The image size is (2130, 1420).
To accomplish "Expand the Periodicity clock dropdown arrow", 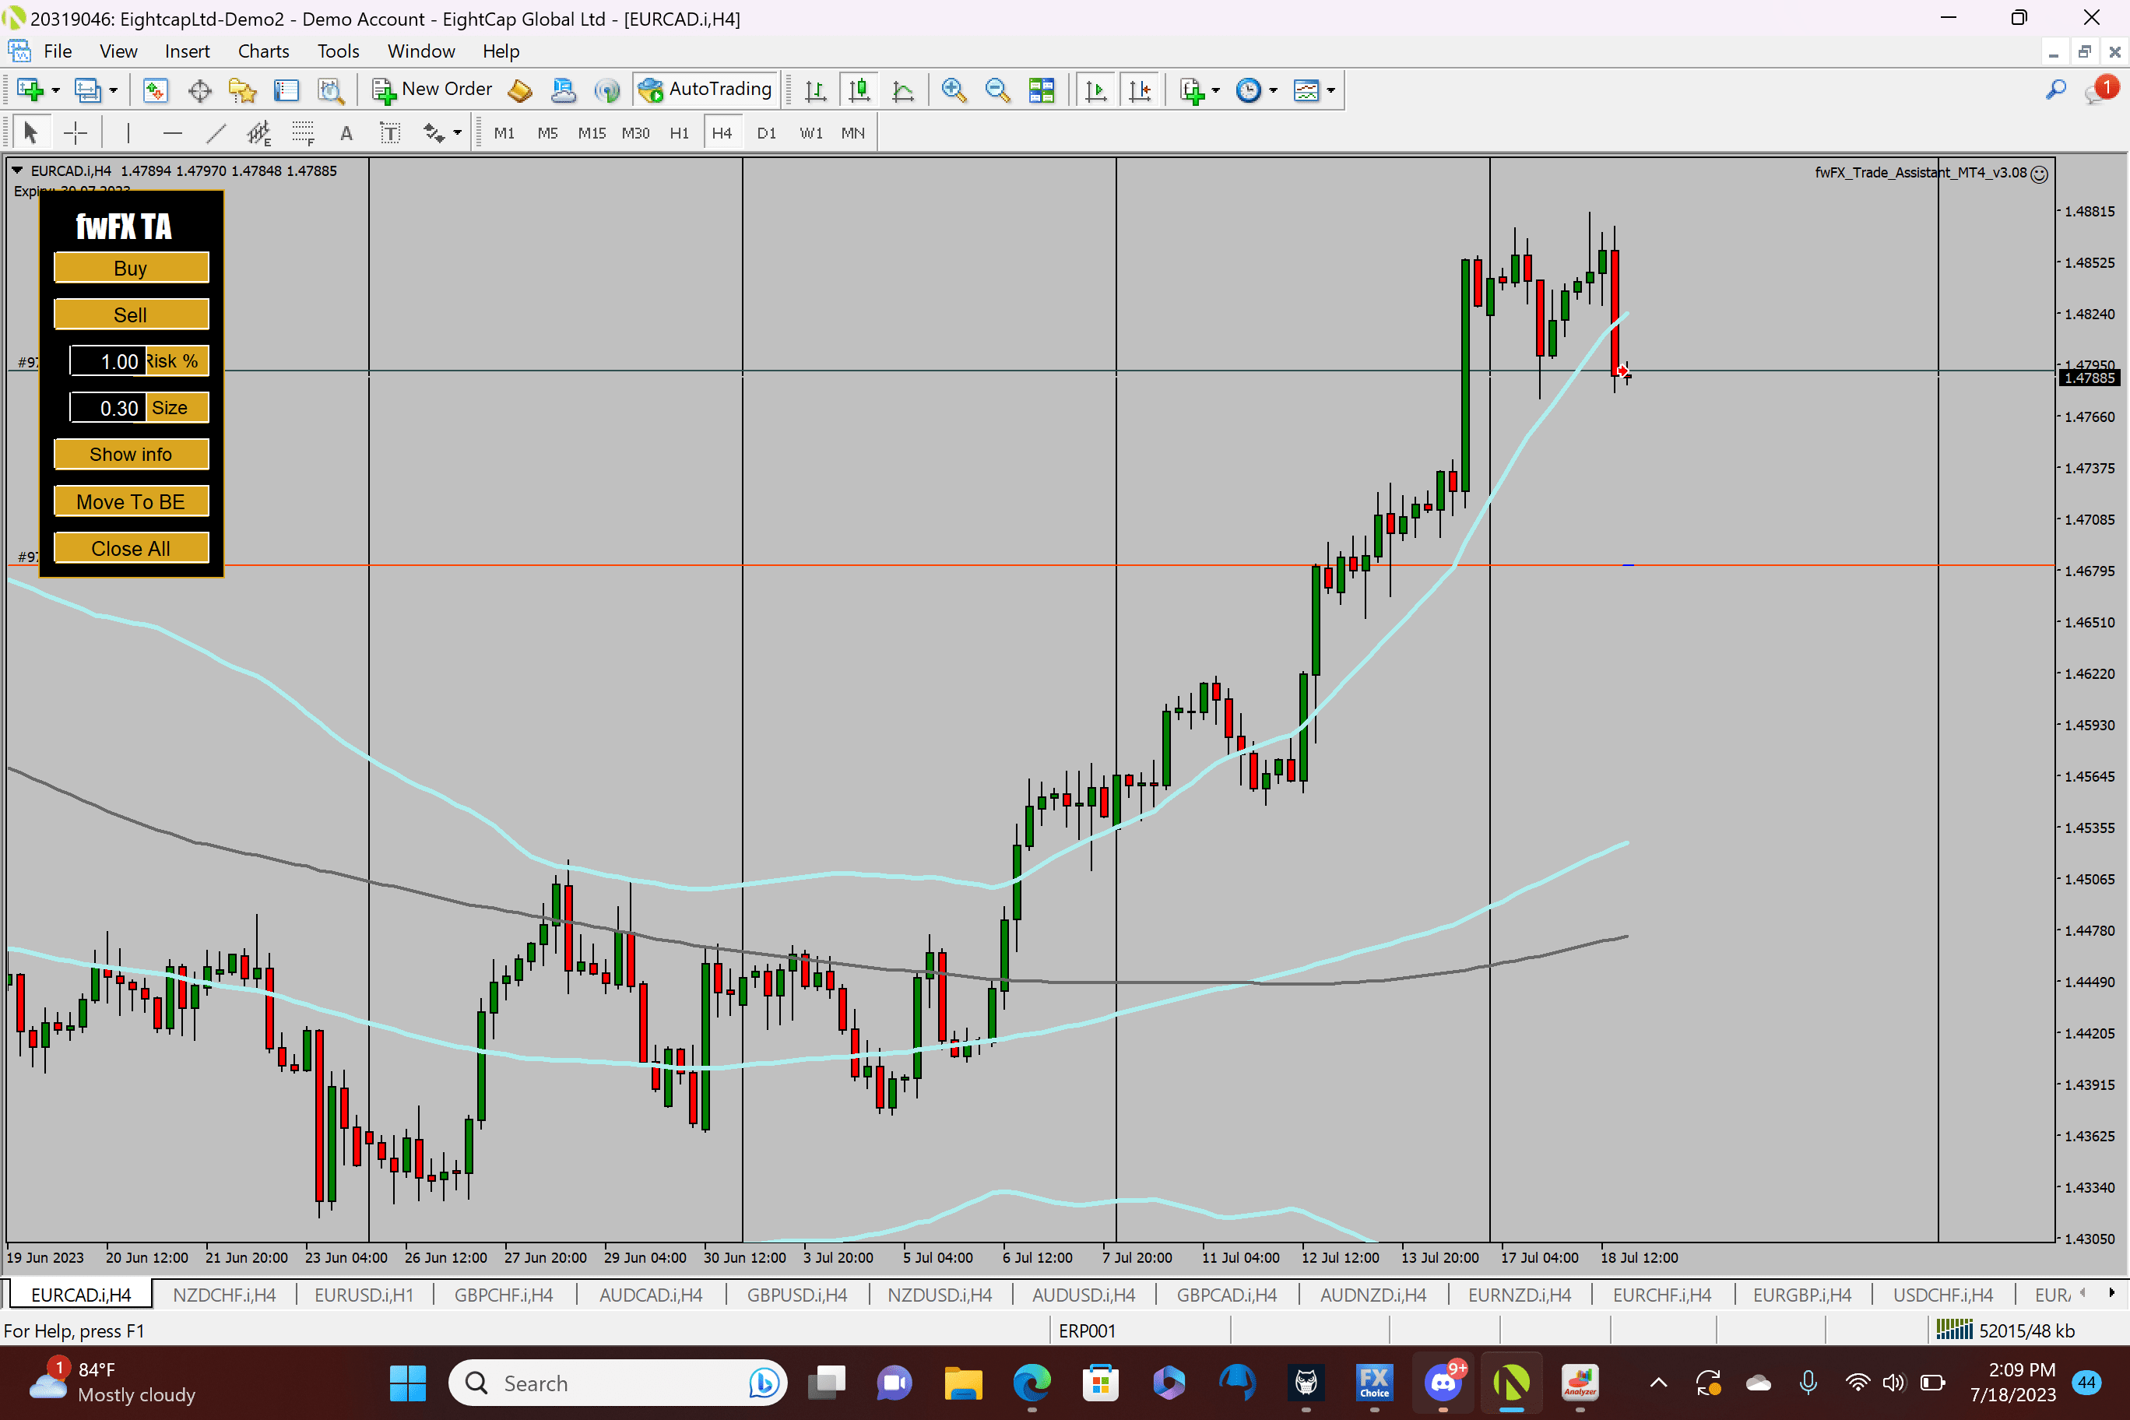I will click(x=1274, y=90).
